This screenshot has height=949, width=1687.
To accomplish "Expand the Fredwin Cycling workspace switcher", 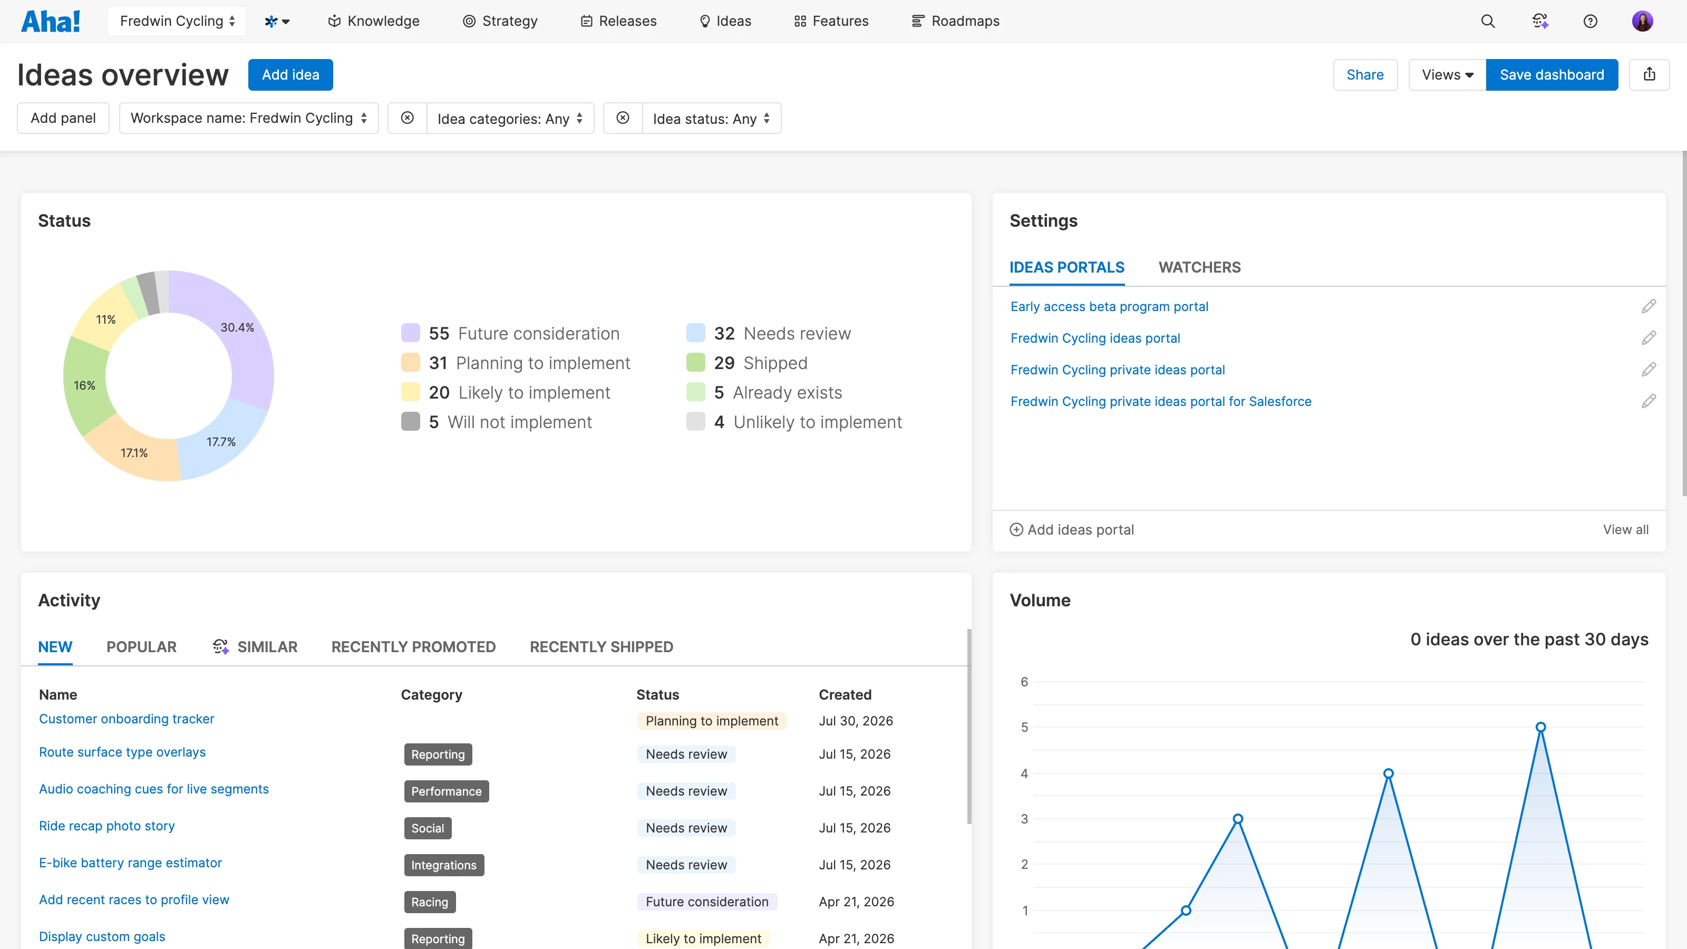I will [x=177, y=21].
